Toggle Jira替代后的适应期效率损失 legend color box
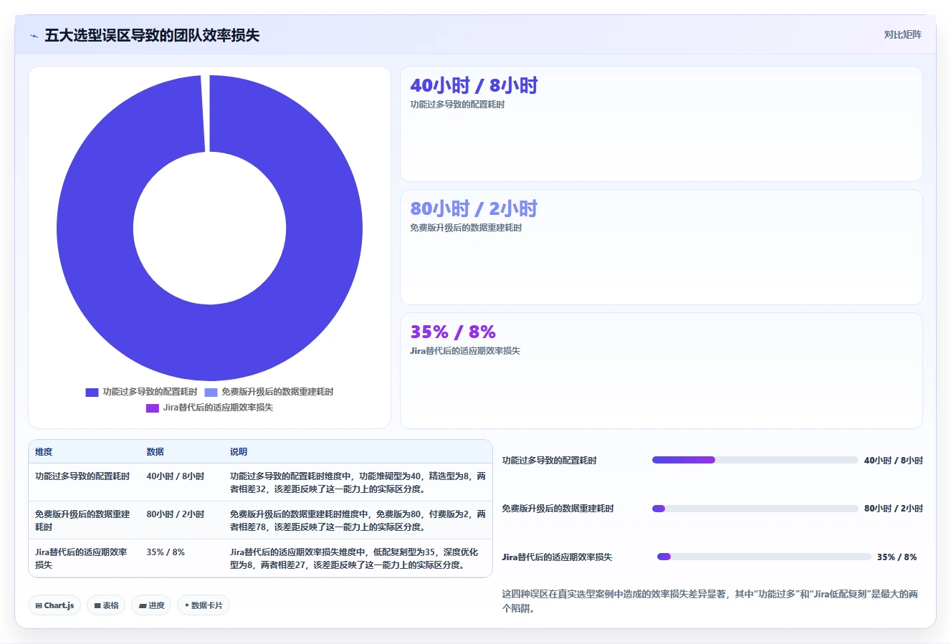The height and width of the screenshot is (644, 951). (153, 408)
